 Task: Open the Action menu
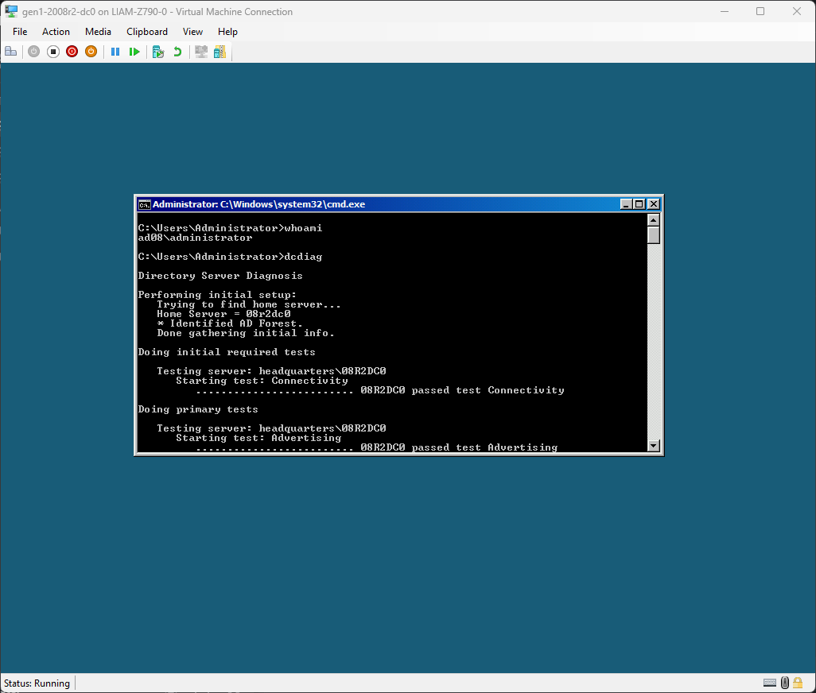point(56,32)
